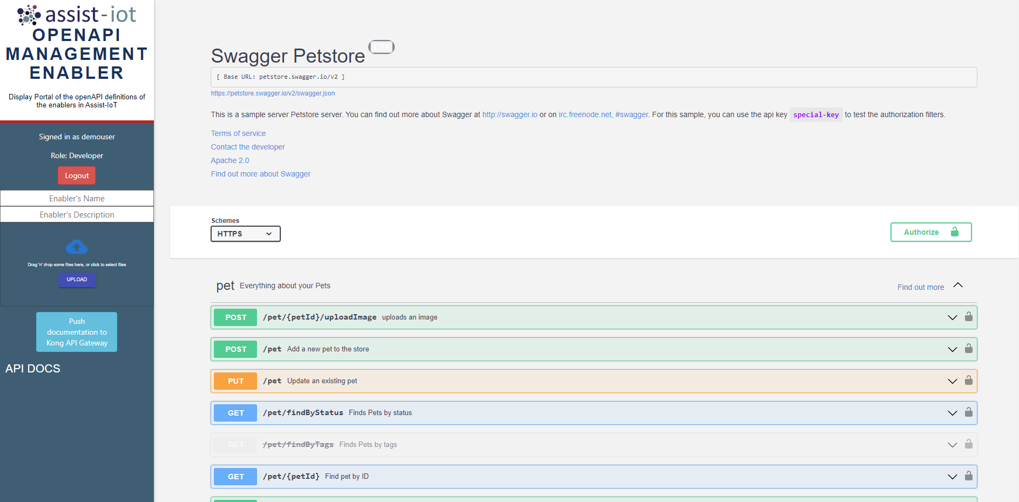Focus the Enabler's Description field
This screenshot has width=1019, height=502.
coord(77,214)
